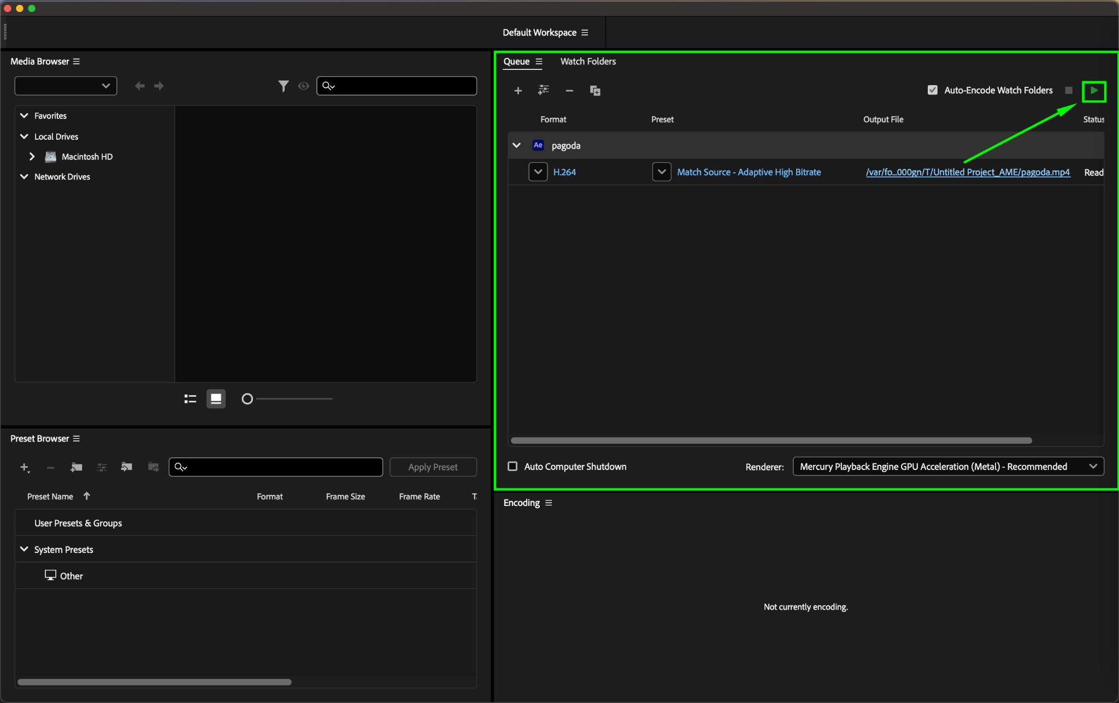Toggle the eye visibility icon in Media Browser
Screen dimensions: 1119x703
pyautogui.click(x=304, y=86)
